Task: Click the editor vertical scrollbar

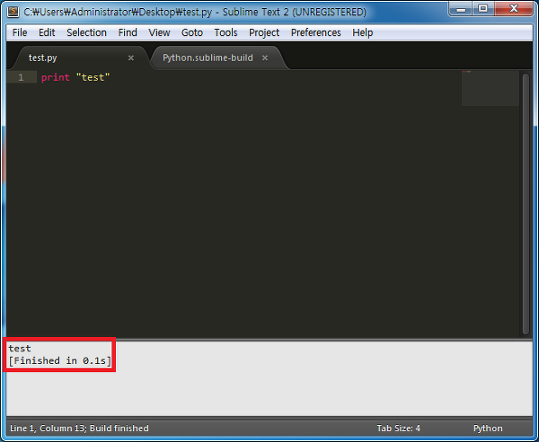Action: (526, 203)
